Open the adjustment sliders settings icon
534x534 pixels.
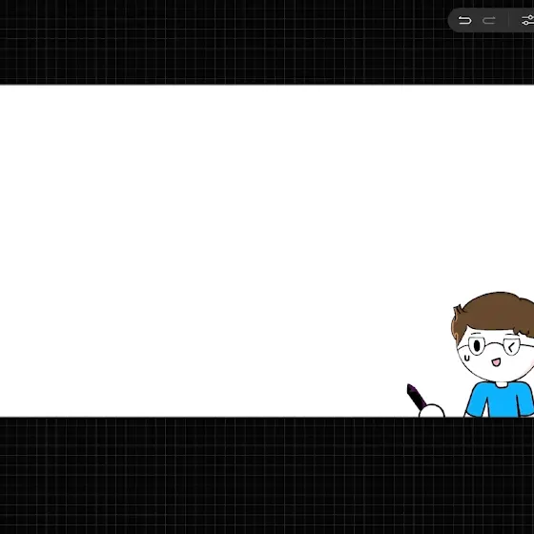click(528, 20)
